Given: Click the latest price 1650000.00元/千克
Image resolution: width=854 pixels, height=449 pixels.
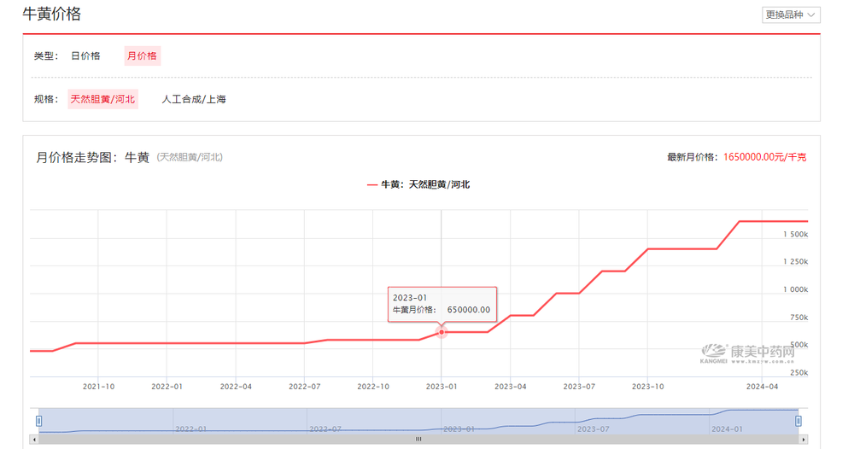Looking at the screenshot, I should coord(764,157).
